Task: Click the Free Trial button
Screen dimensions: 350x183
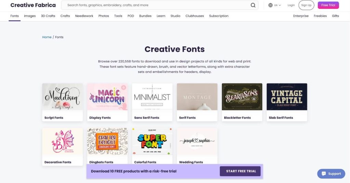Action: (x=328, y=5)
